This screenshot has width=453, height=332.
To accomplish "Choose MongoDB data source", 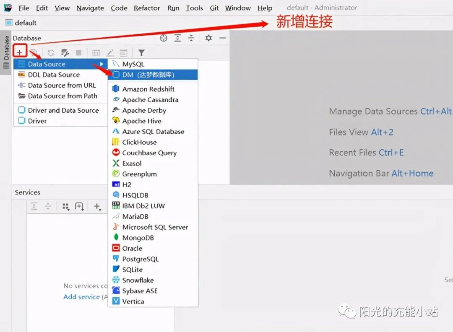I will (153, 238).
